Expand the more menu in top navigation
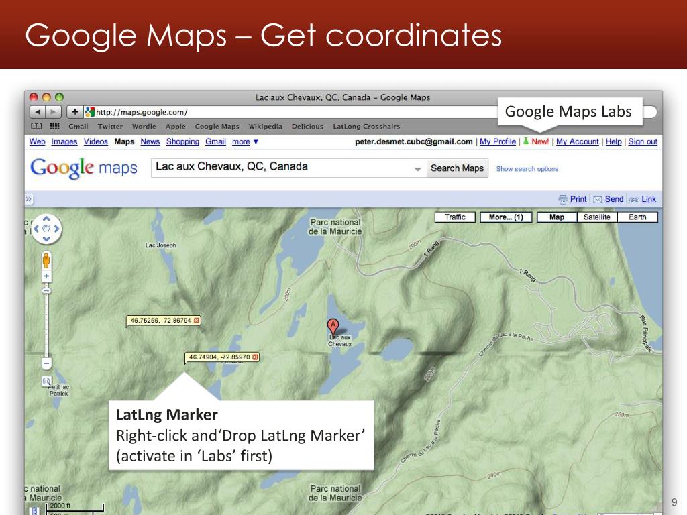Screen dimensions: 687x515 (x=246, y=141)
